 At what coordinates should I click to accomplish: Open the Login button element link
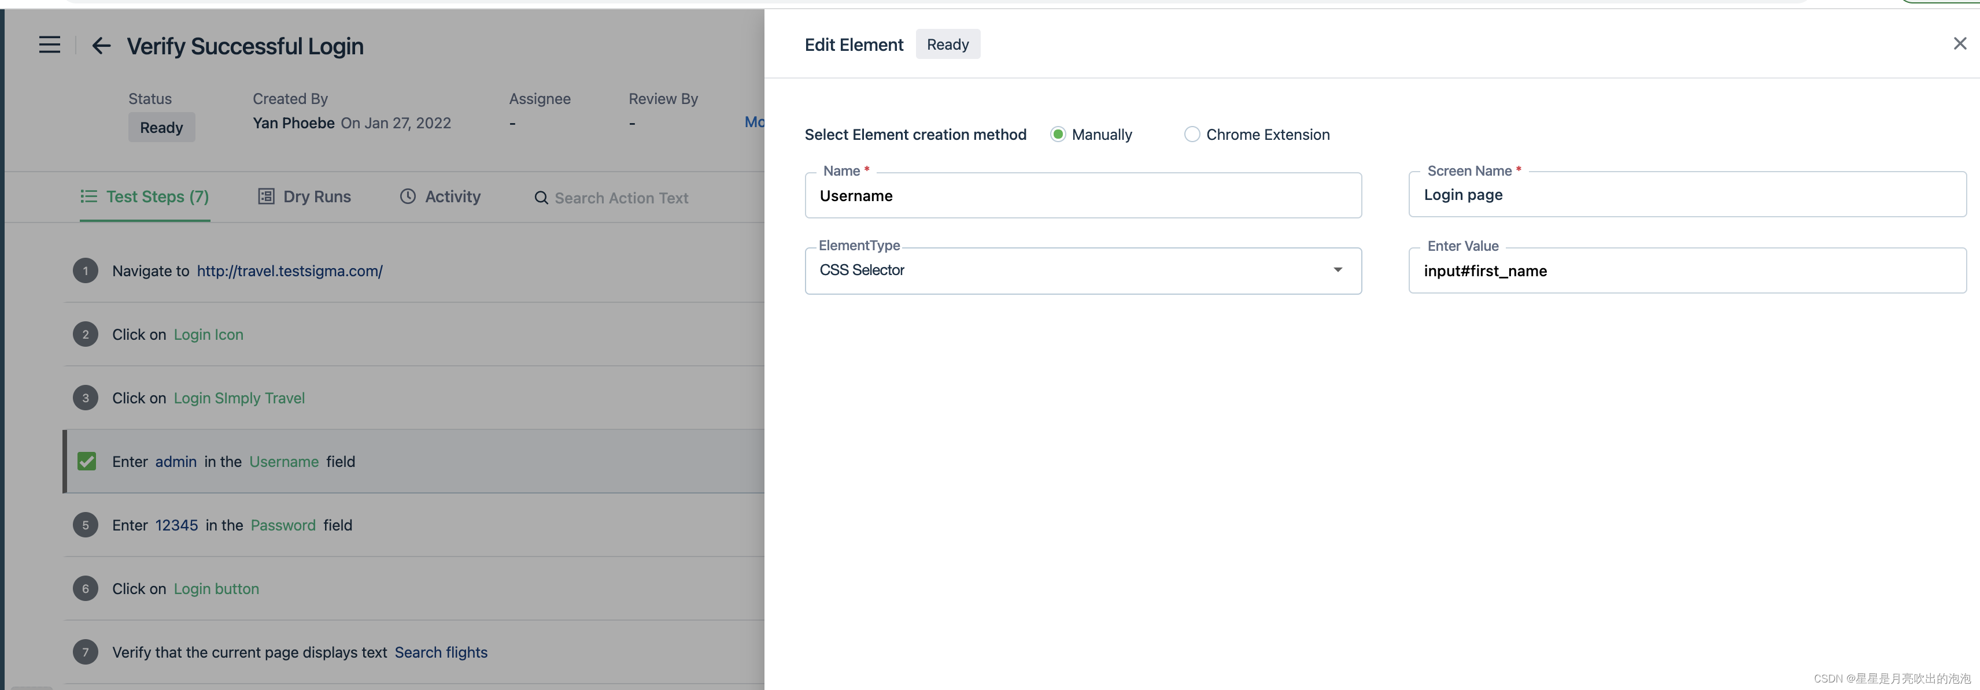coord(216,589)
